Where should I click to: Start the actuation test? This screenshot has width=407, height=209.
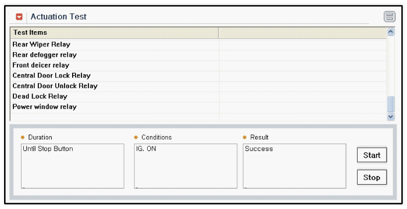[372, 155]
